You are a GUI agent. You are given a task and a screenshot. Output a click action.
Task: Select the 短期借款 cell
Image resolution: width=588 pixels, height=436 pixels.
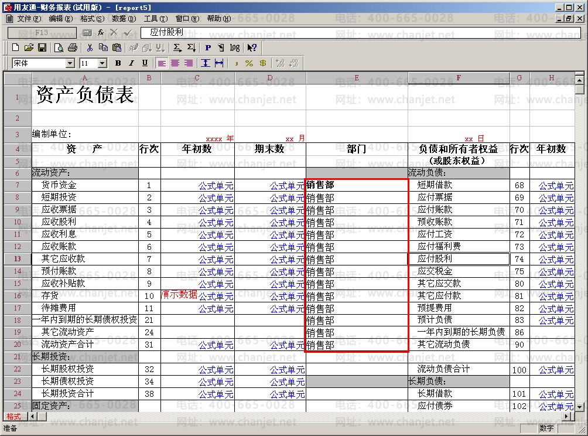[x=459, y=185]
